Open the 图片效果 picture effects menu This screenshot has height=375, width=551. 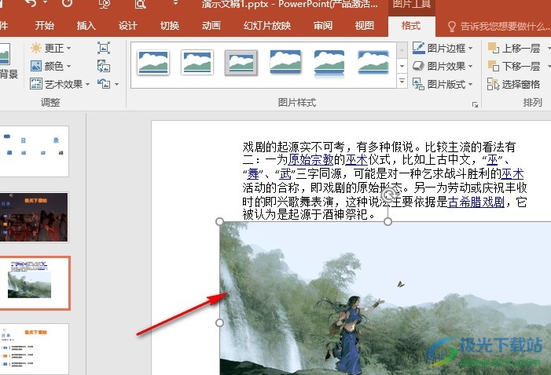point(443,66)
